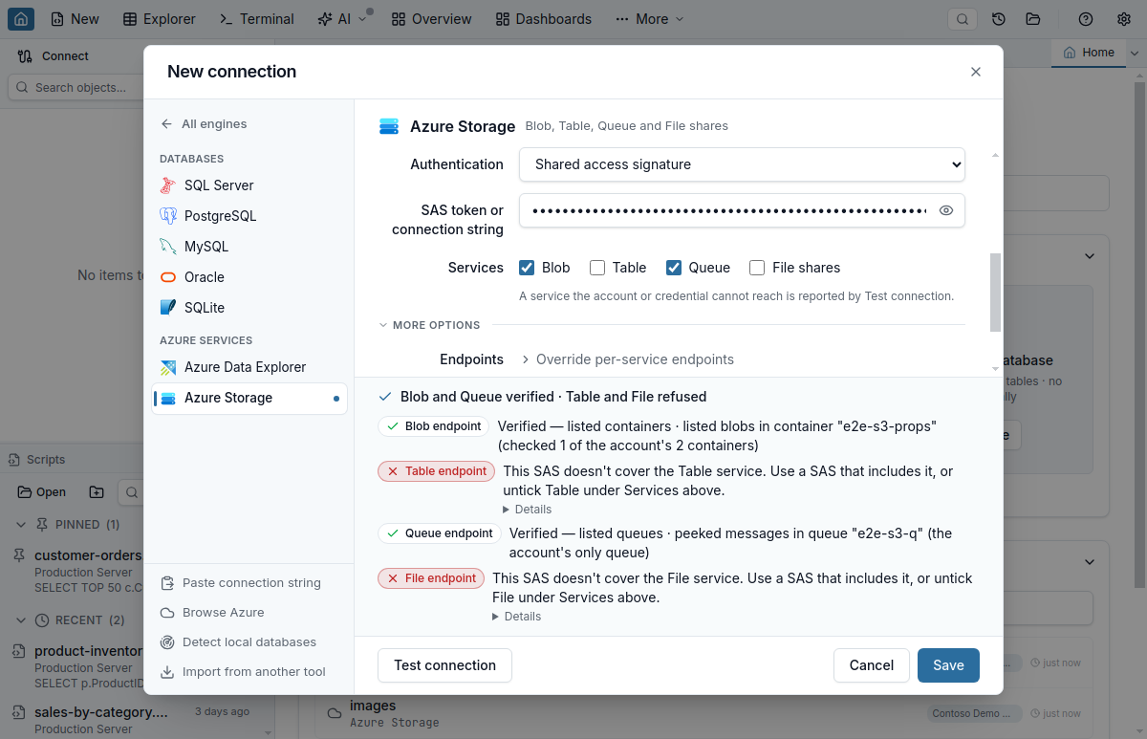Click the search icon in top bar
The image size is (1147, 739).
tap(963, 18)
